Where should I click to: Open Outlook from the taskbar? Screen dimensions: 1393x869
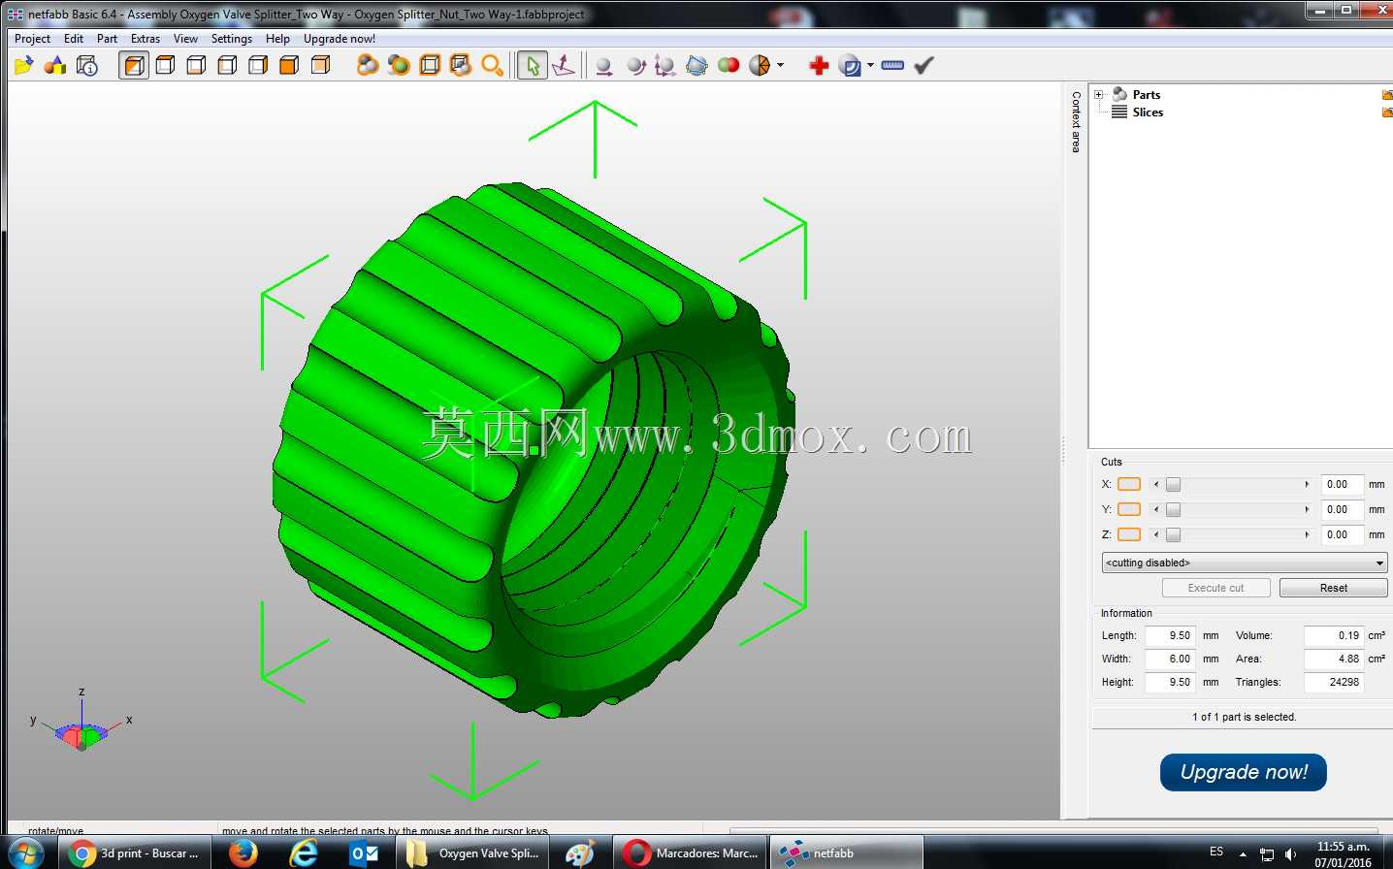(365, 853)
